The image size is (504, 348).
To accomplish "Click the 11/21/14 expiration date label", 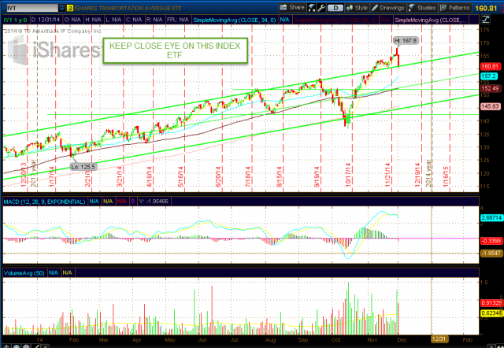I will pos(387,175).
